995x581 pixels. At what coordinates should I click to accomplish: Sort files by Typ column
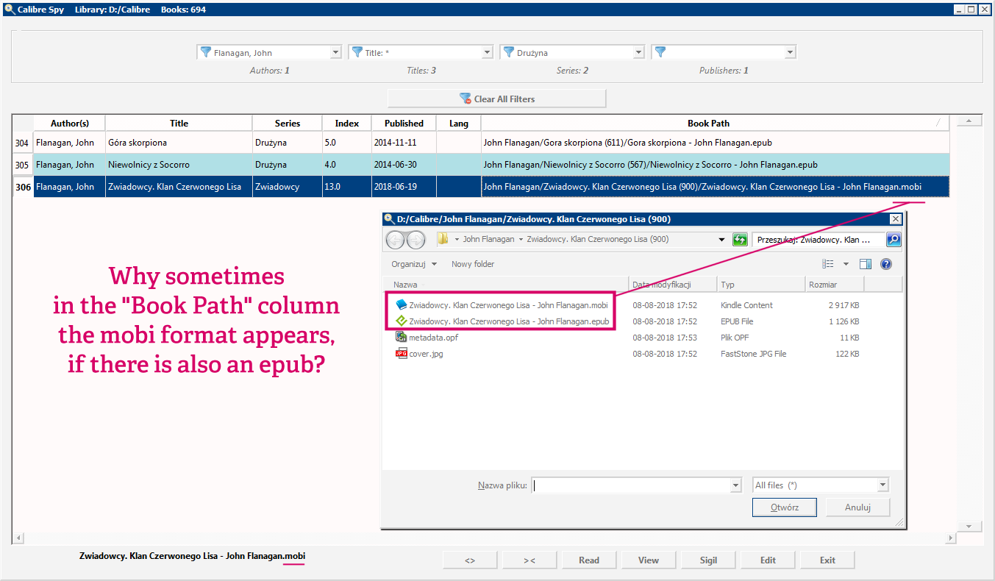pos(761,285)
